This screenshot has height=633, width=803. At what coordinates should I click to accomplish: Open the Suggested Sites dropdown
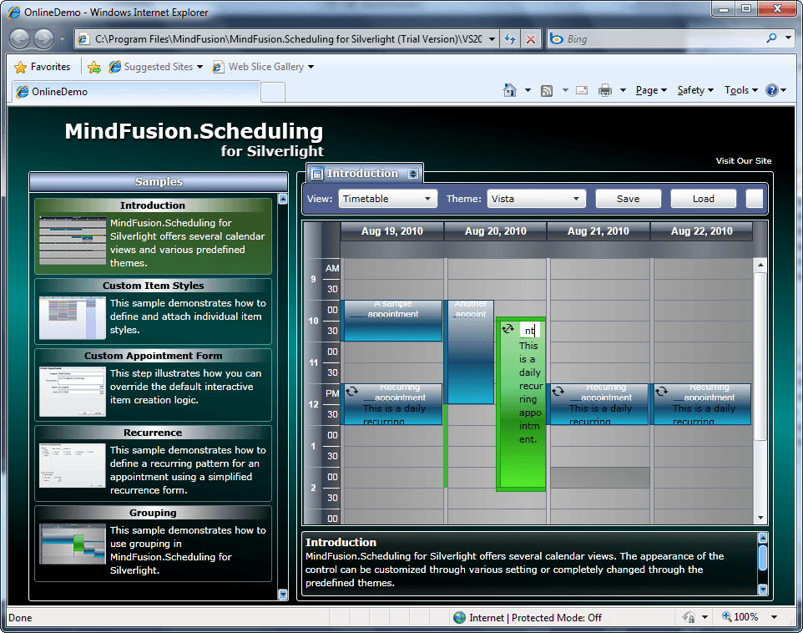point(199,67)
